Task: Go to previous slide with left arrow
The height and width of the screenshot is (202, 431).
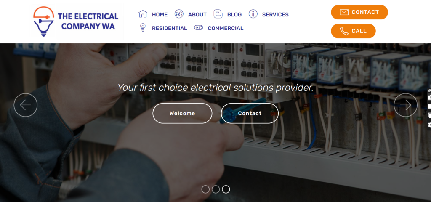Action: [26, 105]
